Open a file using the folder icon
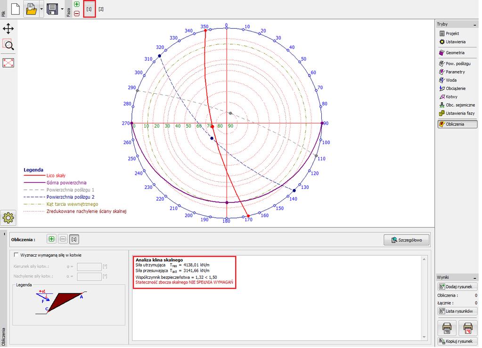 coord(32,9)
